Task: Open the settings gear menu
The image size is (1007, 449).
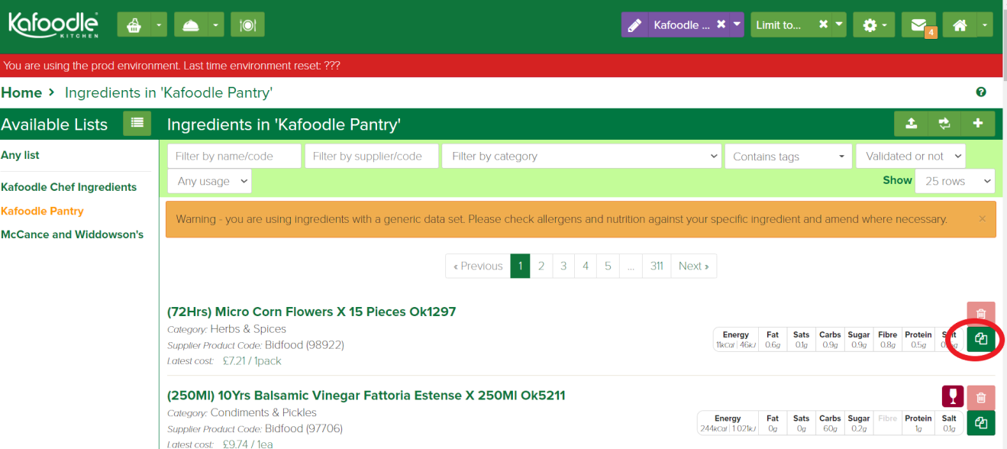Action: click(x=873, y=24)
